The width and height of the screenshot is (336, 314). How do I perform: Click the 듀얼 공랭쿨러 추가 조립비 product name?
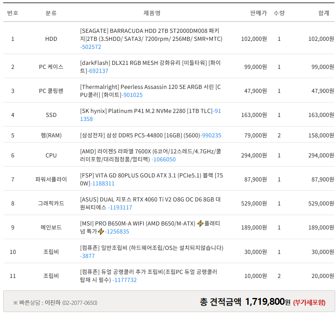pyautogui.click(x=149, y=276)
